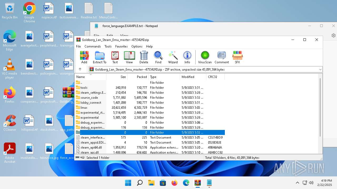Viewport: 337px width, 189px height.
Task: Expand the archive path dropdown
Action: pyautogui.click(x=320, y=70)
